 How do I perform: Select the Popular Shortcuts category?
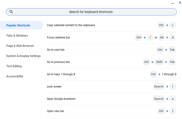(18, 25)
